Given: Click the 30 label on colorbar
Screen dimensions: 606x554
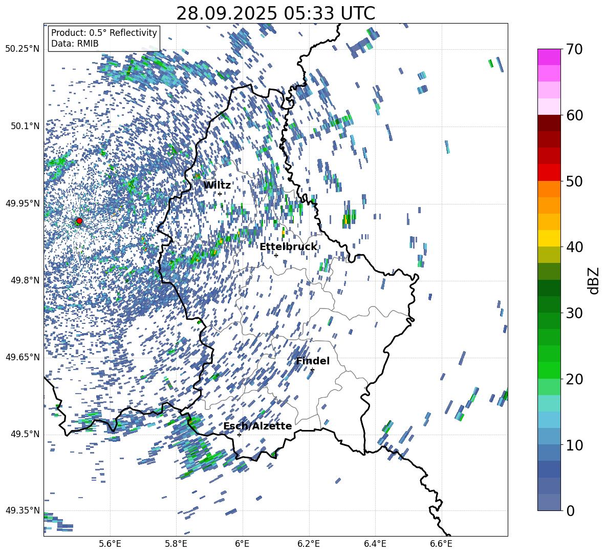Looking at the screenshot, I should pos(574,313).
